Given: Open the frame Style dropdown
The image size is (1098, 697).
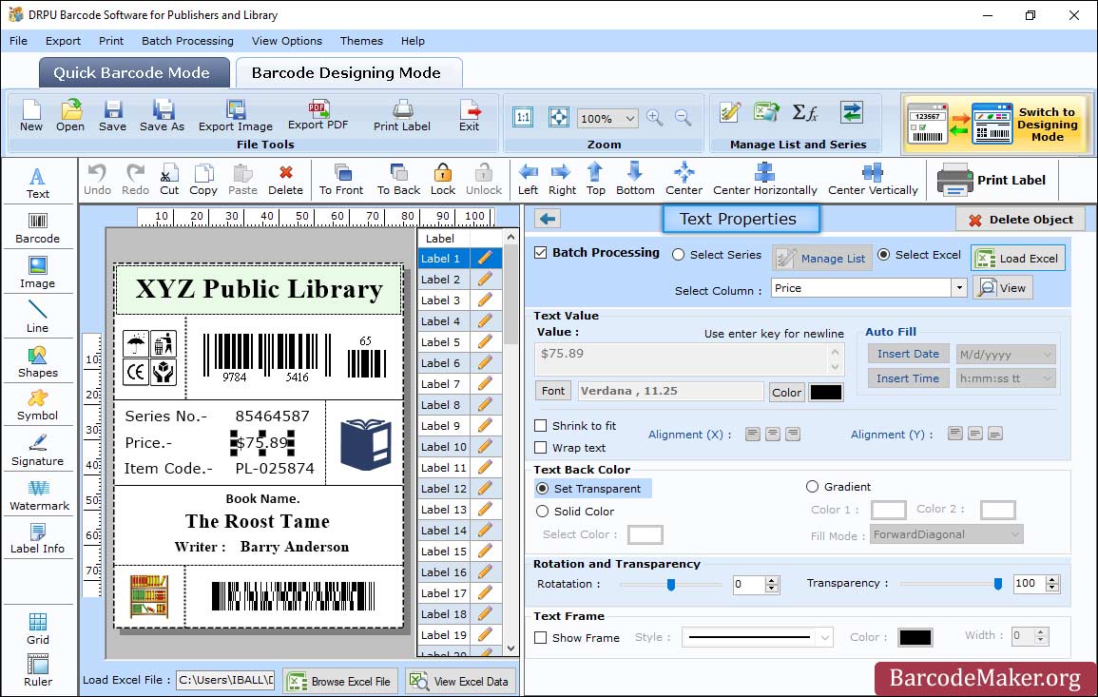Looking at the screenshot, I should pyautogui.click(x=825, y=637).
